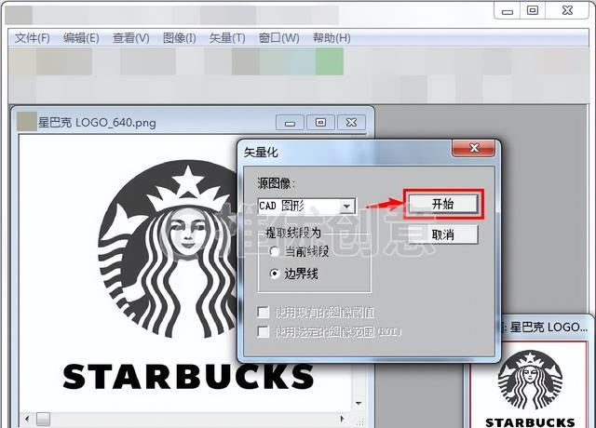Click the right arrow of horizontal scrollbar
The image size is (596, 428).
tap(342, 419)
